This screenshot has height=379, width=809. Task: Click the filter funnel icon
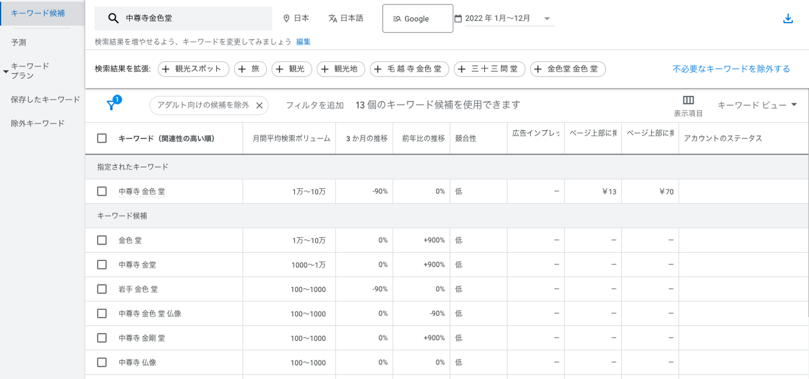111,105
